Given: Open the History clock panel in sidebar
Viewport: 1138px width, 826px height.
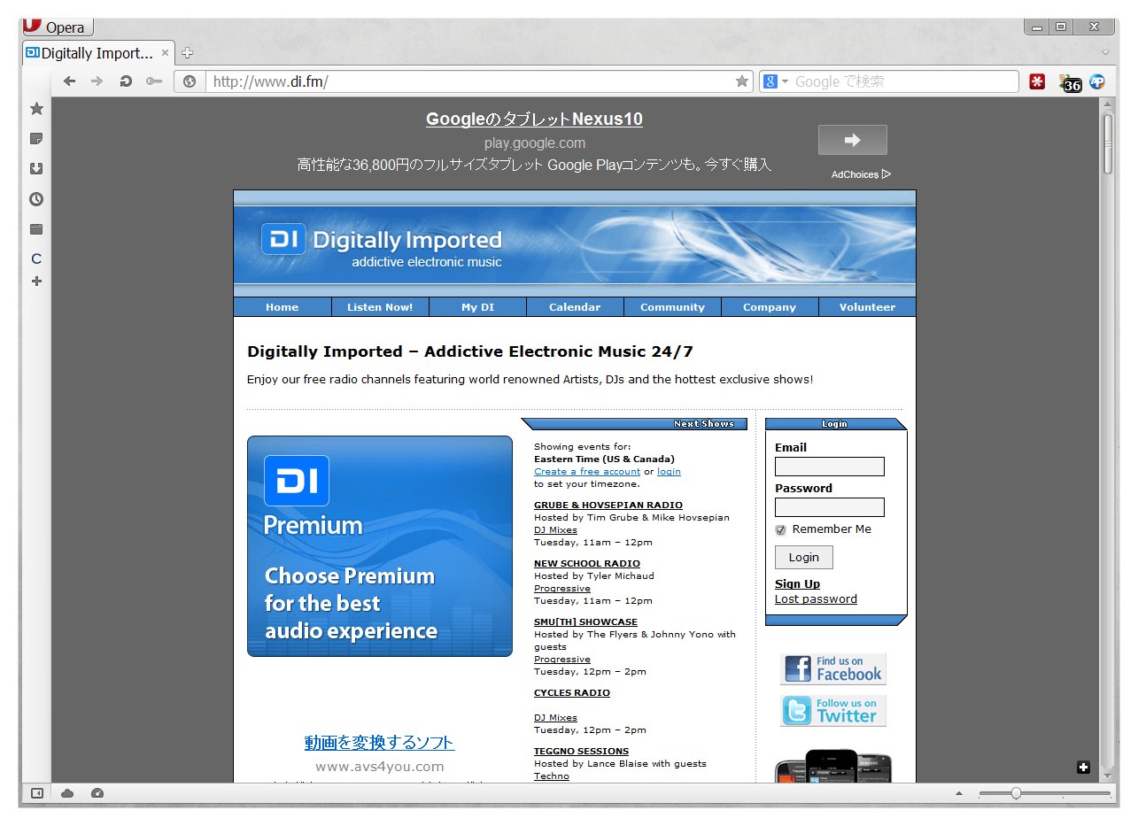Looking at the screenshot, I should pos(36,199).
